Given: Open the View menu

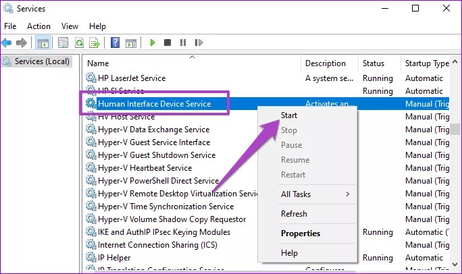Looking at the screenshot, I should coord(70,26).
